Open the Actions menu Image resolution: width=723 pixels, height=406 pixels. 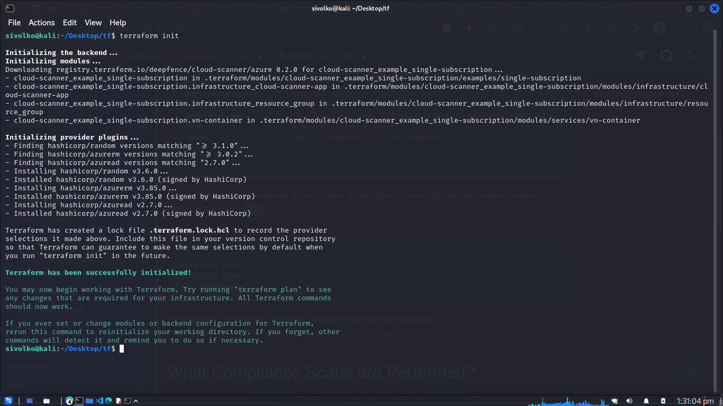pyautogui.click(x=42, y=22)
